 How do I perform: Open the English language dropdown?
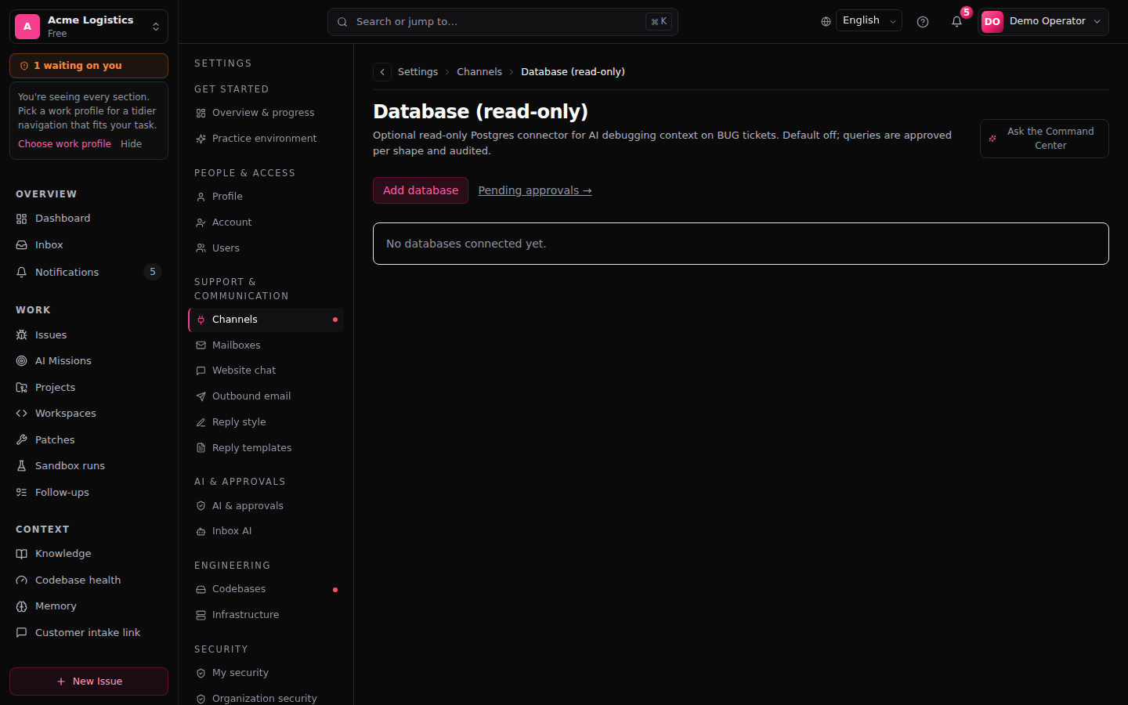tap(869, 21)
